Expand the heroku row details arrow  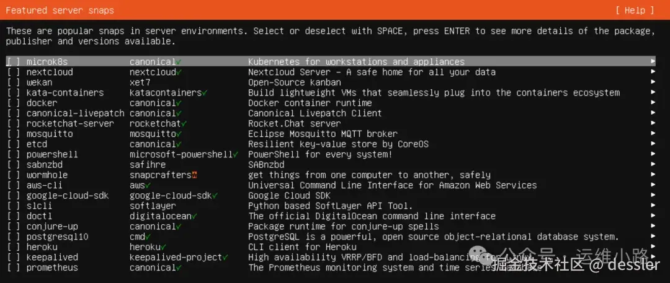click(653, 247)
